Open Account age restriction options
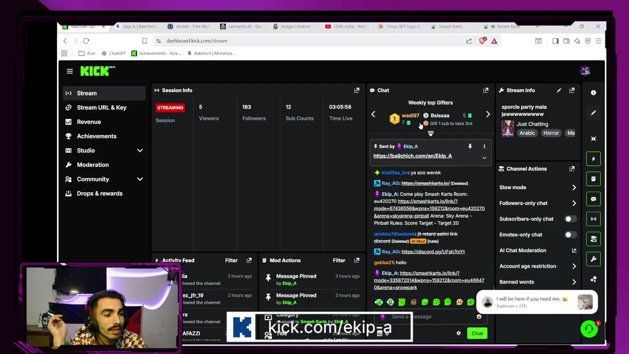Screen dimensions: 629x354 click(537, 266)
